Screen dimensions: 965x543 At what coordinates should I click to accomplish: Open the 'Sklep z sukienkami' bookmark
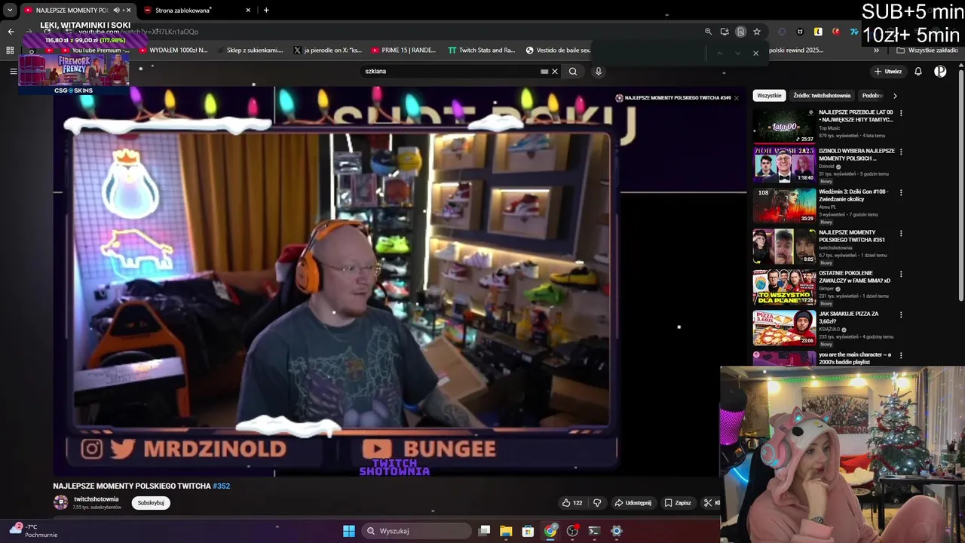(249, 51)
